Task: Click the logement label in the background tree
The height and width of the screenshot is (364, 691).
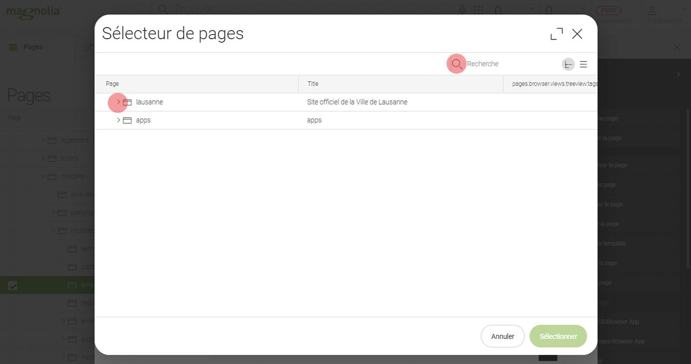Action: (x=75, y=140)
